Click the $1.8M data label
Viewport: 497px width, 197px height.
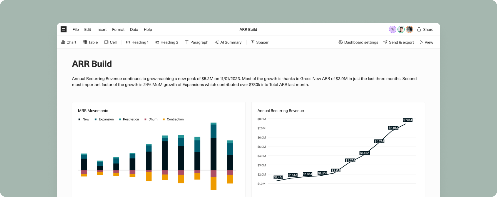tap(322, 173)
